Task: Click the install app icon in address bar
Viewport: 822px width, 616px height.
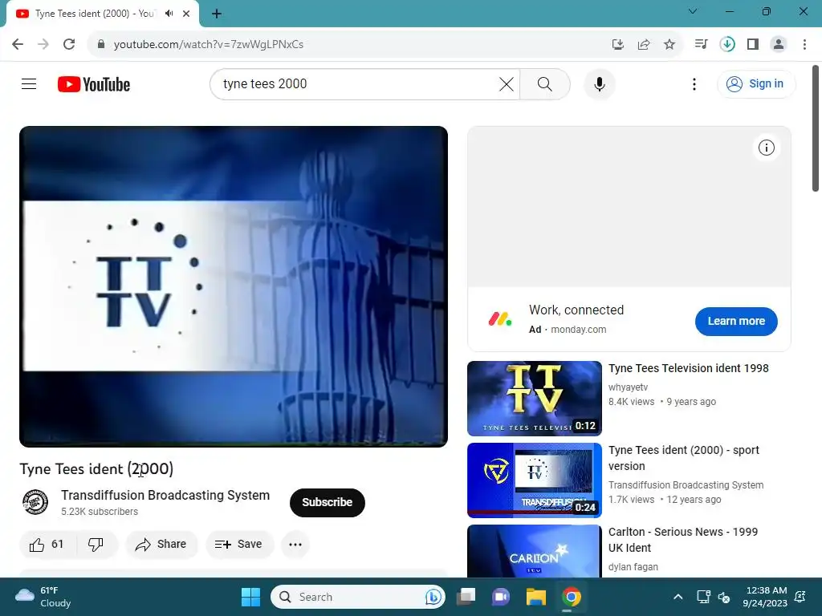Action: click(x=618, y=44)
